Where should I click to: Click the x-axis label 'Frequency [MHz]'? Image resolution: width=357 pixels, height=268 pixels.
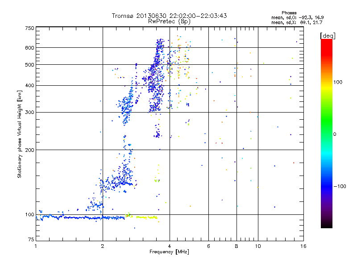(169, 252)
